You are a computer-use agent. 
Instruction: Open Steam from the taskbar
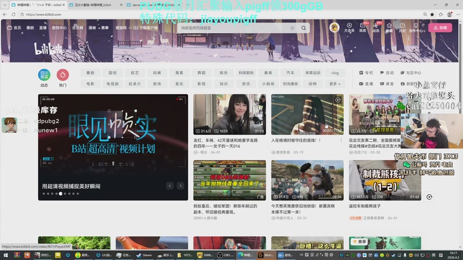[144, 255]
